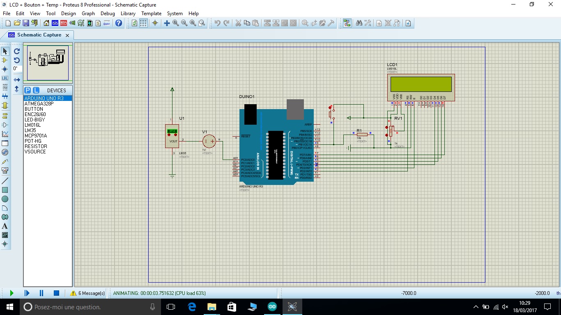Click the P pick devices button

coord(28,90)
